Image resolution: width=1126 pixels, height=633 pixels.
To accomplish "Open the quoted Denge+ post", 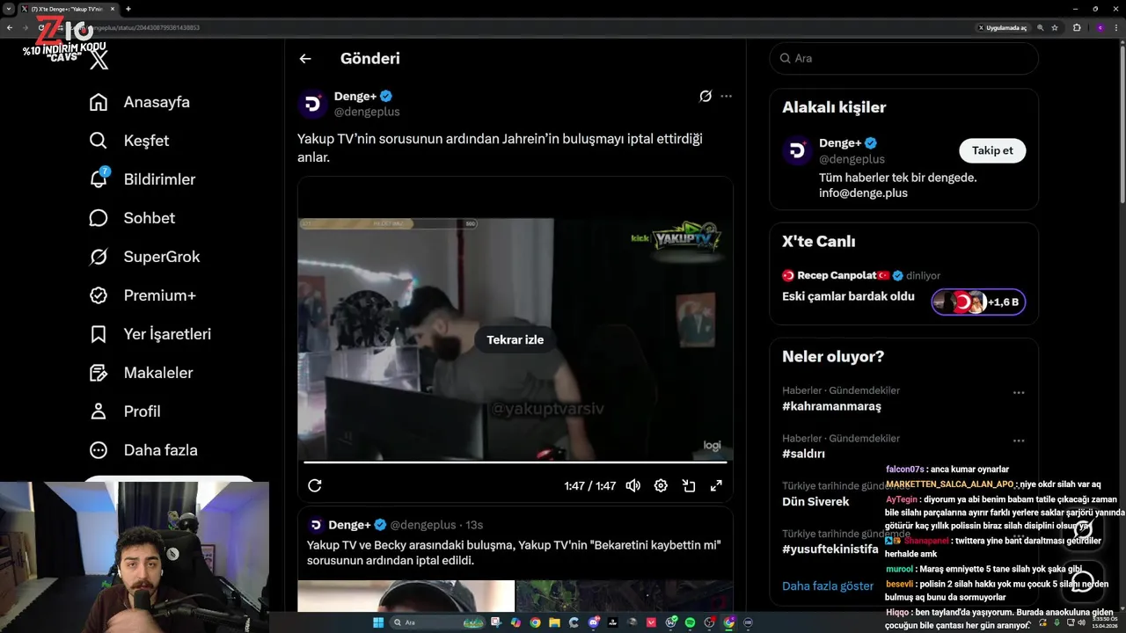I will [515, 559].
